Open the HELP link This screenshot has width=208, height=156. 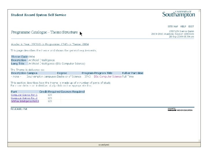point(183,27)
